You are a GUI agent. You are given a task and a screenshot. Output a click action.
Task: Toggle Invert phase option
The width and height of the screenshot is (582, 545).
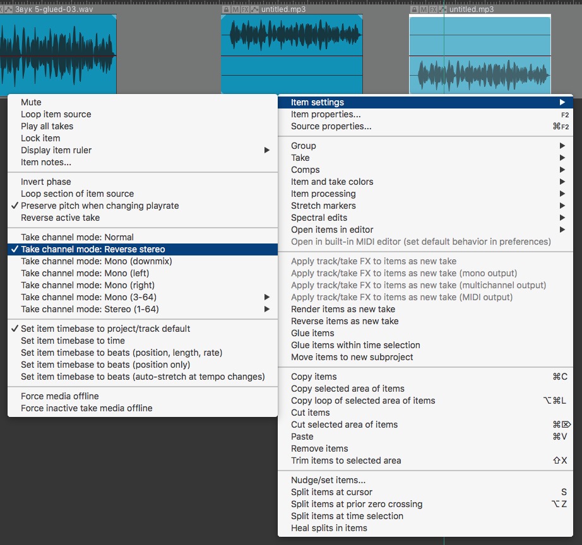[143, 182]
